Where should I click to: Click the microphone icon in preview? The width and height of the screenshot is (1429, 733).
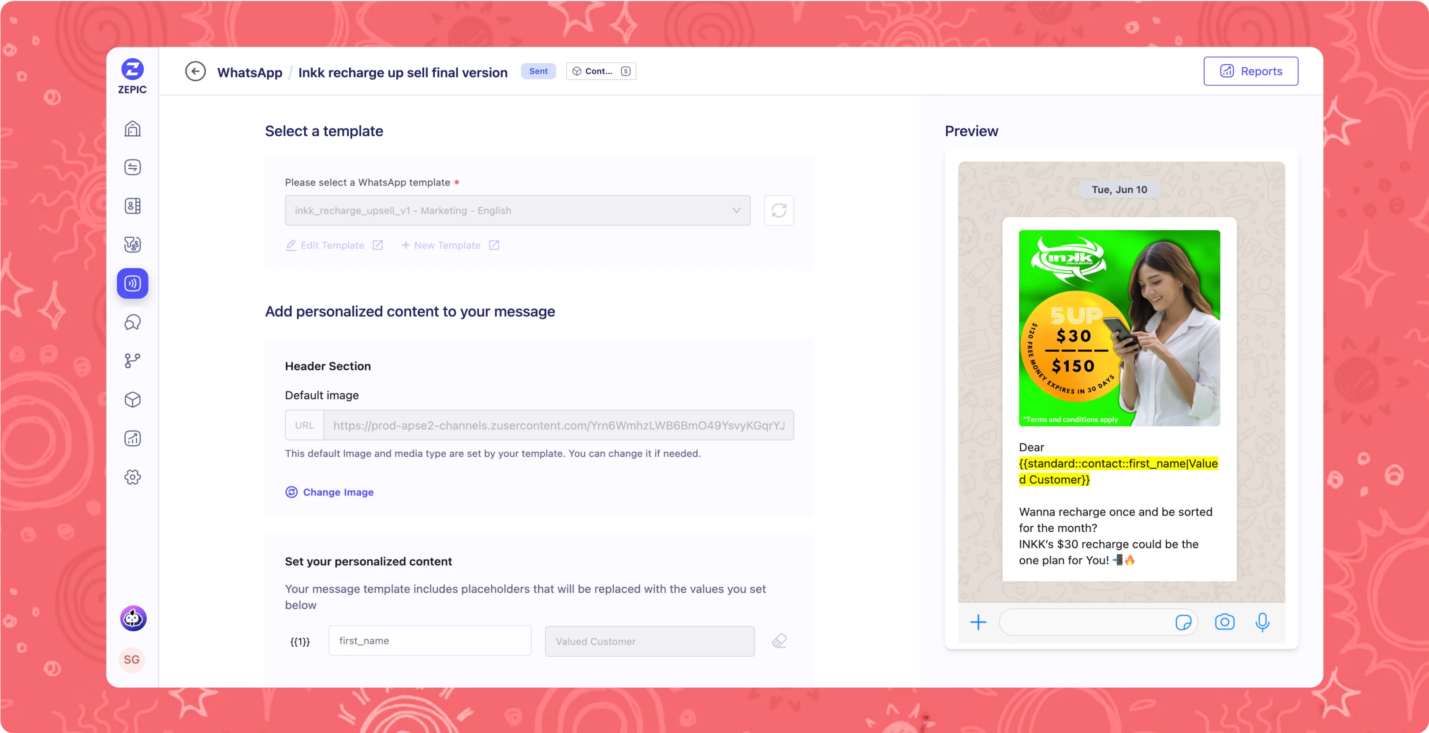click(1262, 622)
